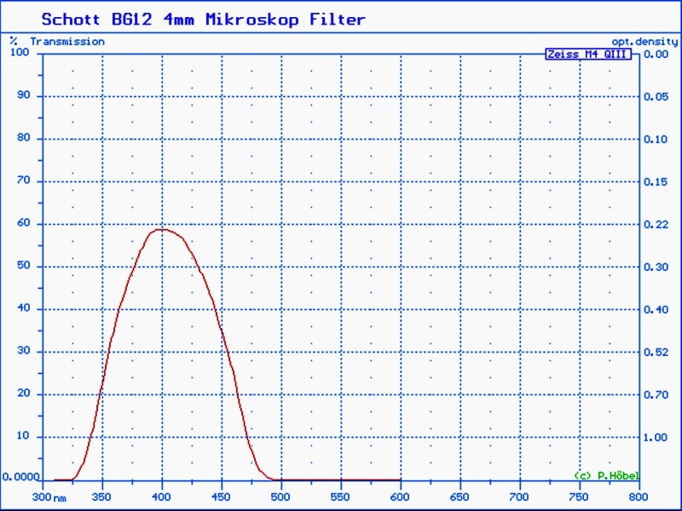Click the 0.0000 transmission baseline label
Screen dimensions: 682x511
point(20,477)
